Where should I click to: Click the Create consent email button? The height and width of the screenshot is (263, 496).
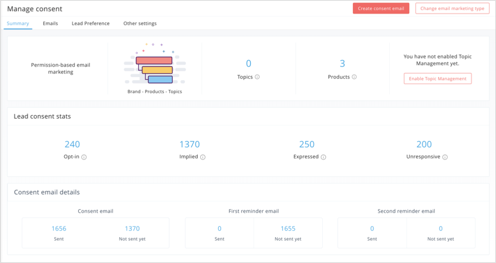click(x=381, y=9)
